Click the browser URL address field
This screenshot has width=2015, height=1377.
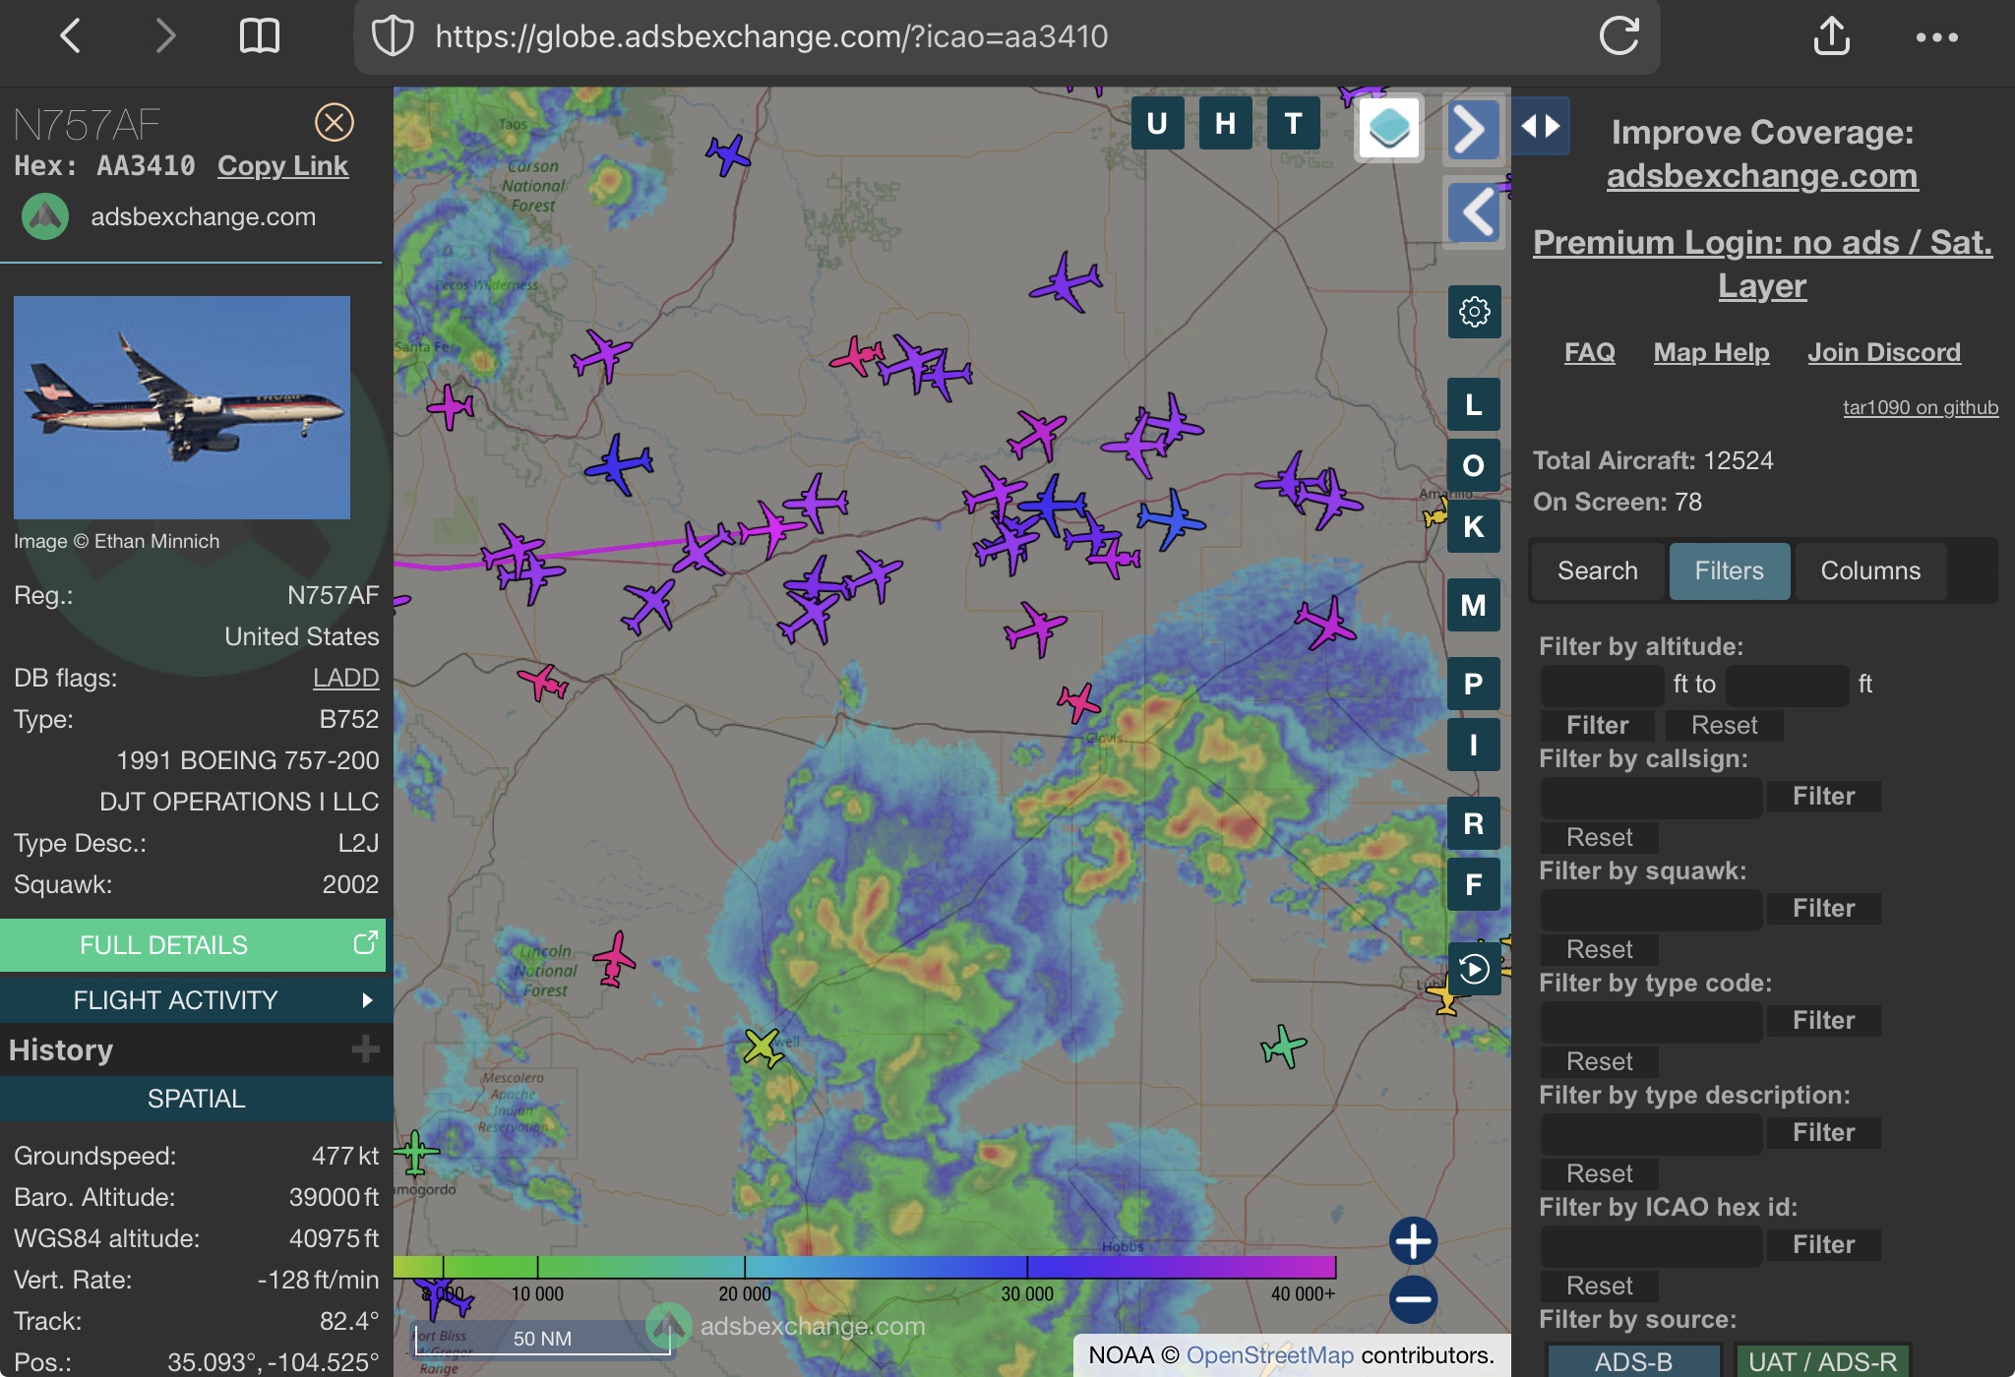click(x=1007, y=36)
